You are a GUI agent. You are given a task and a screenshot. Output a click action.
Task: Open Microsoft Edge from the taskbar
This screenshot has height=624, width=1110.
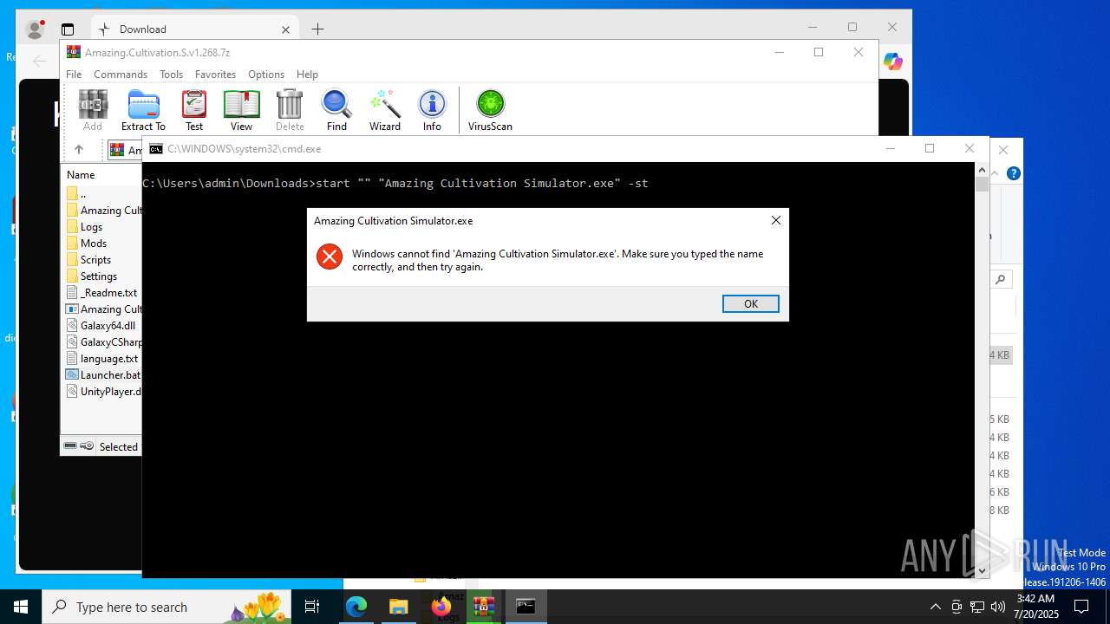356,607
